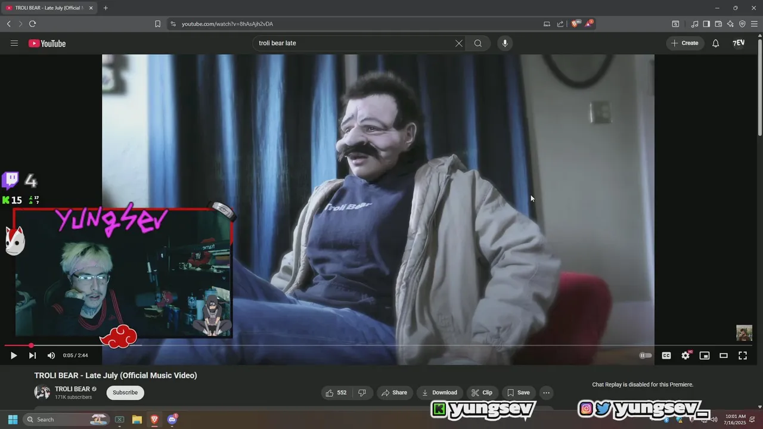Click the magnifier search button
The image size is (763, 429).
(x=478, y=43)
